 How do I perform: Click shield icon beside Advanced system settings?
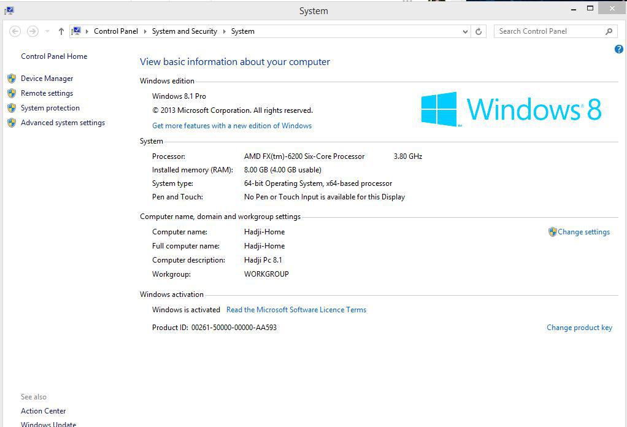point(12,123)
